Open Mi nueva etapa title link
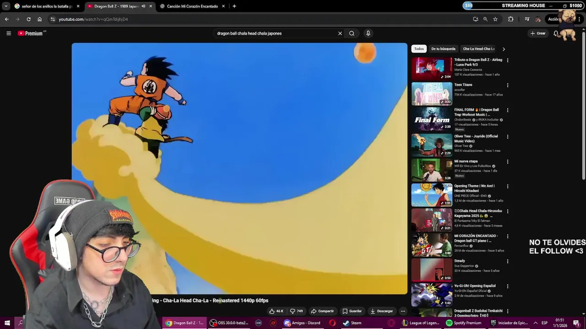586x329 pixels. [x=466, y=161]
